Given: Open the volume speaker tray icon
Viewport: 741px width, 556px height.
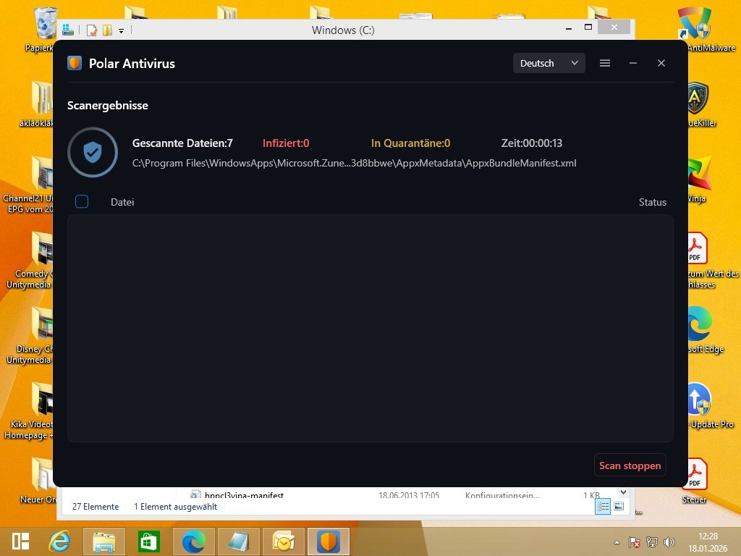Looking at the screenshot, I should coord(669,542).
